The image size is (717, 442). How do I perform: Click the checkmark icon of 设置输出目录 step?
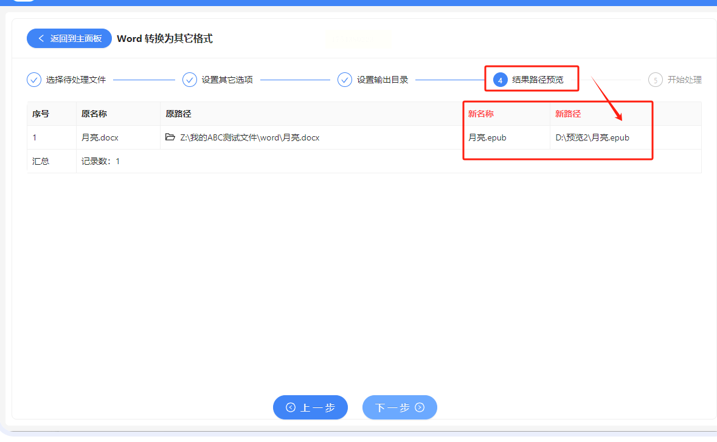(345, 80)
